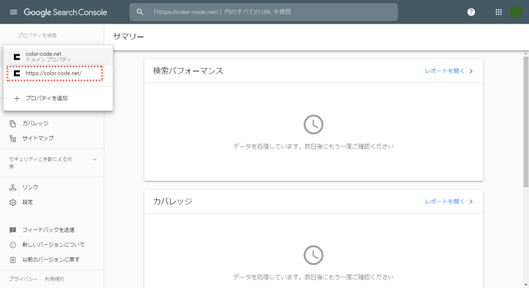Viewport: 529px width, 288px height.
Task: Click the favicon of https://color-code.net/ property
Action: click(17, 73)
